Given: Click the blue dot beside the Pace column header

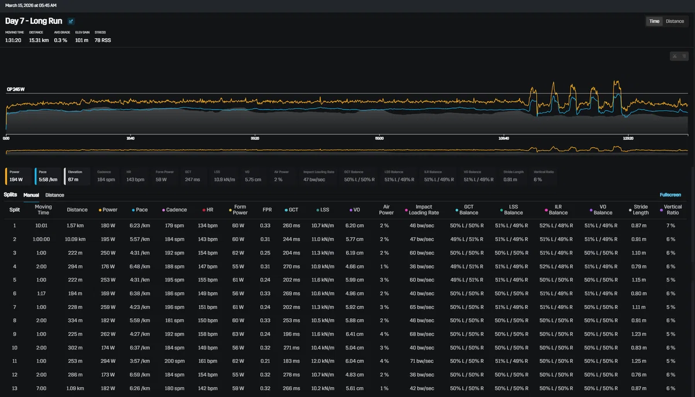Looking at the screenshot, I should click(134, 210).
